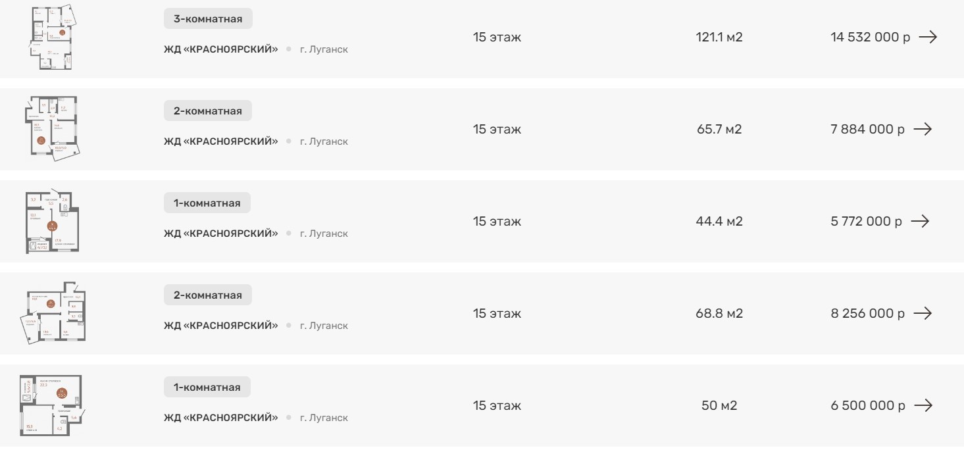
Task: Click arrow icon next to 7 884 000 р
Action: (923, 130)
